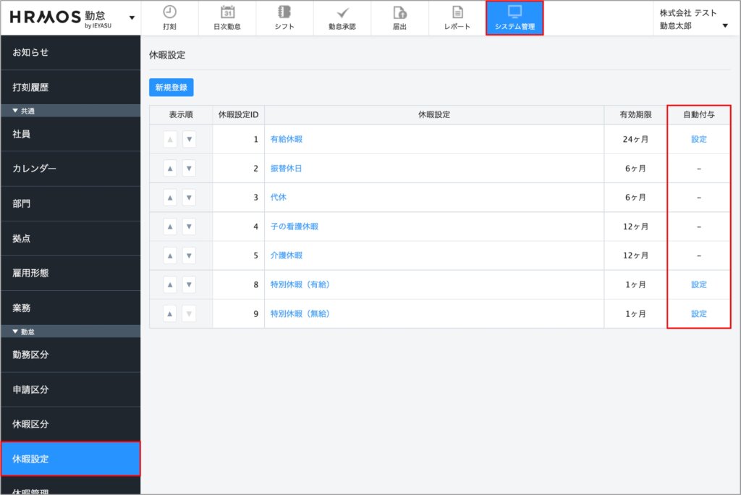
Task: Open 設定 link for 有給休暇 auto-grant
Action: tap(698, 139)
